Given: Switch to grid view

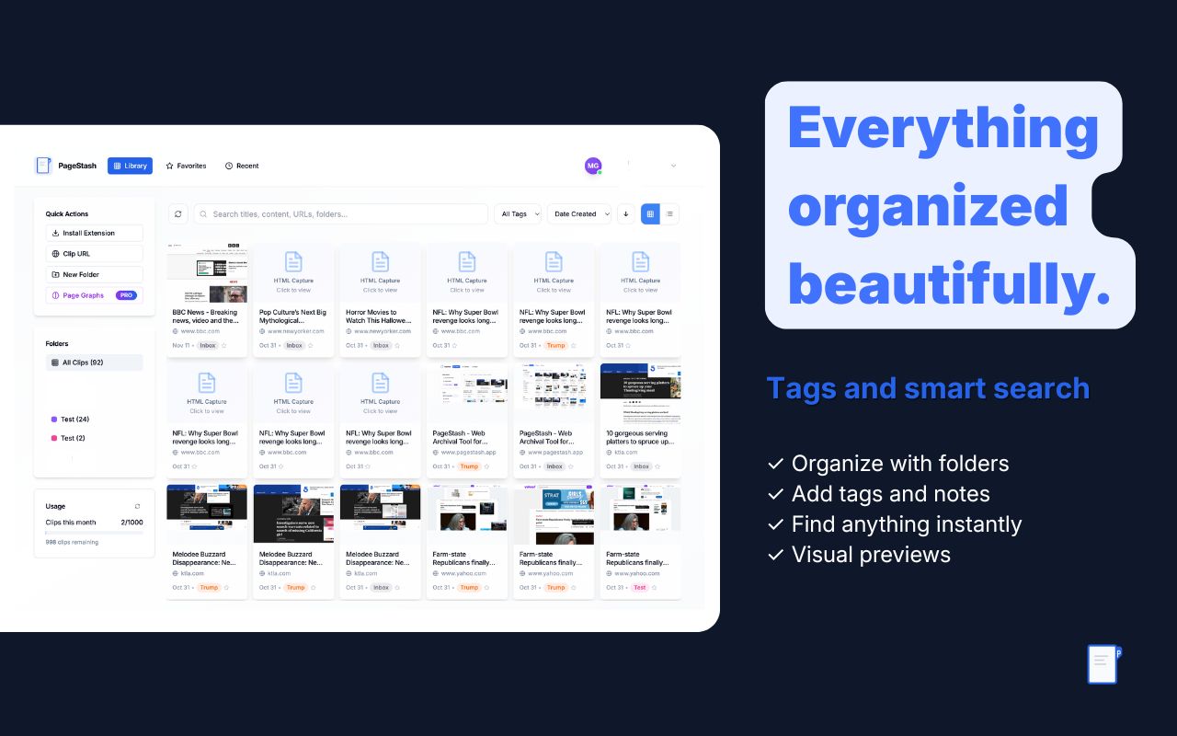Looking at the screenshot, I should [x=650, y=213].
